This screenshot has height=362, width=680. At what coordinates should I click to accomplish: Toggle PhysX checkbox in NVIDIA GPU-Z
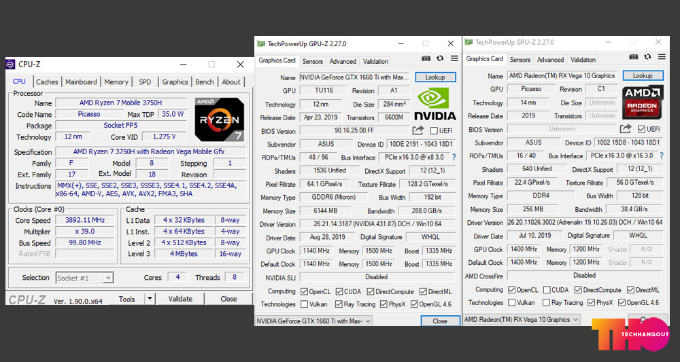pos(384,304)
